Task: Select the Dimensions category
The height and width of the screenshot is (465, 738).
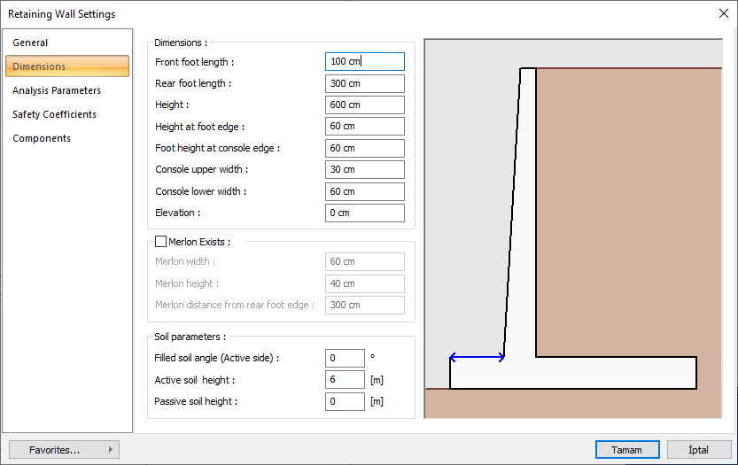Action: (66, 66)
